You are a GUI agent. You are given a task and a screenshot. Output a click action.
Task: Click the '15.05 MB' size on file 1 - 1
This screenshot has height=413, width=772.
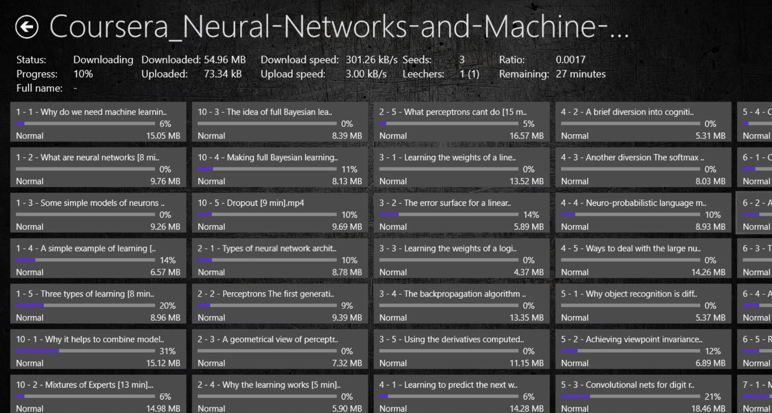163,136
